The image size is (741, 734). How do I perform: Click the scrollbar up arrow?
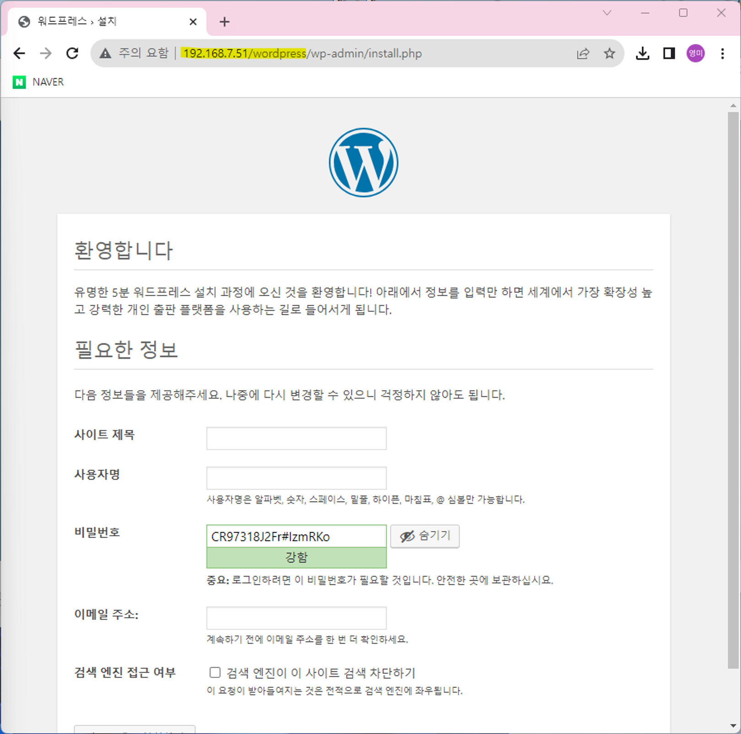(733, 106)
